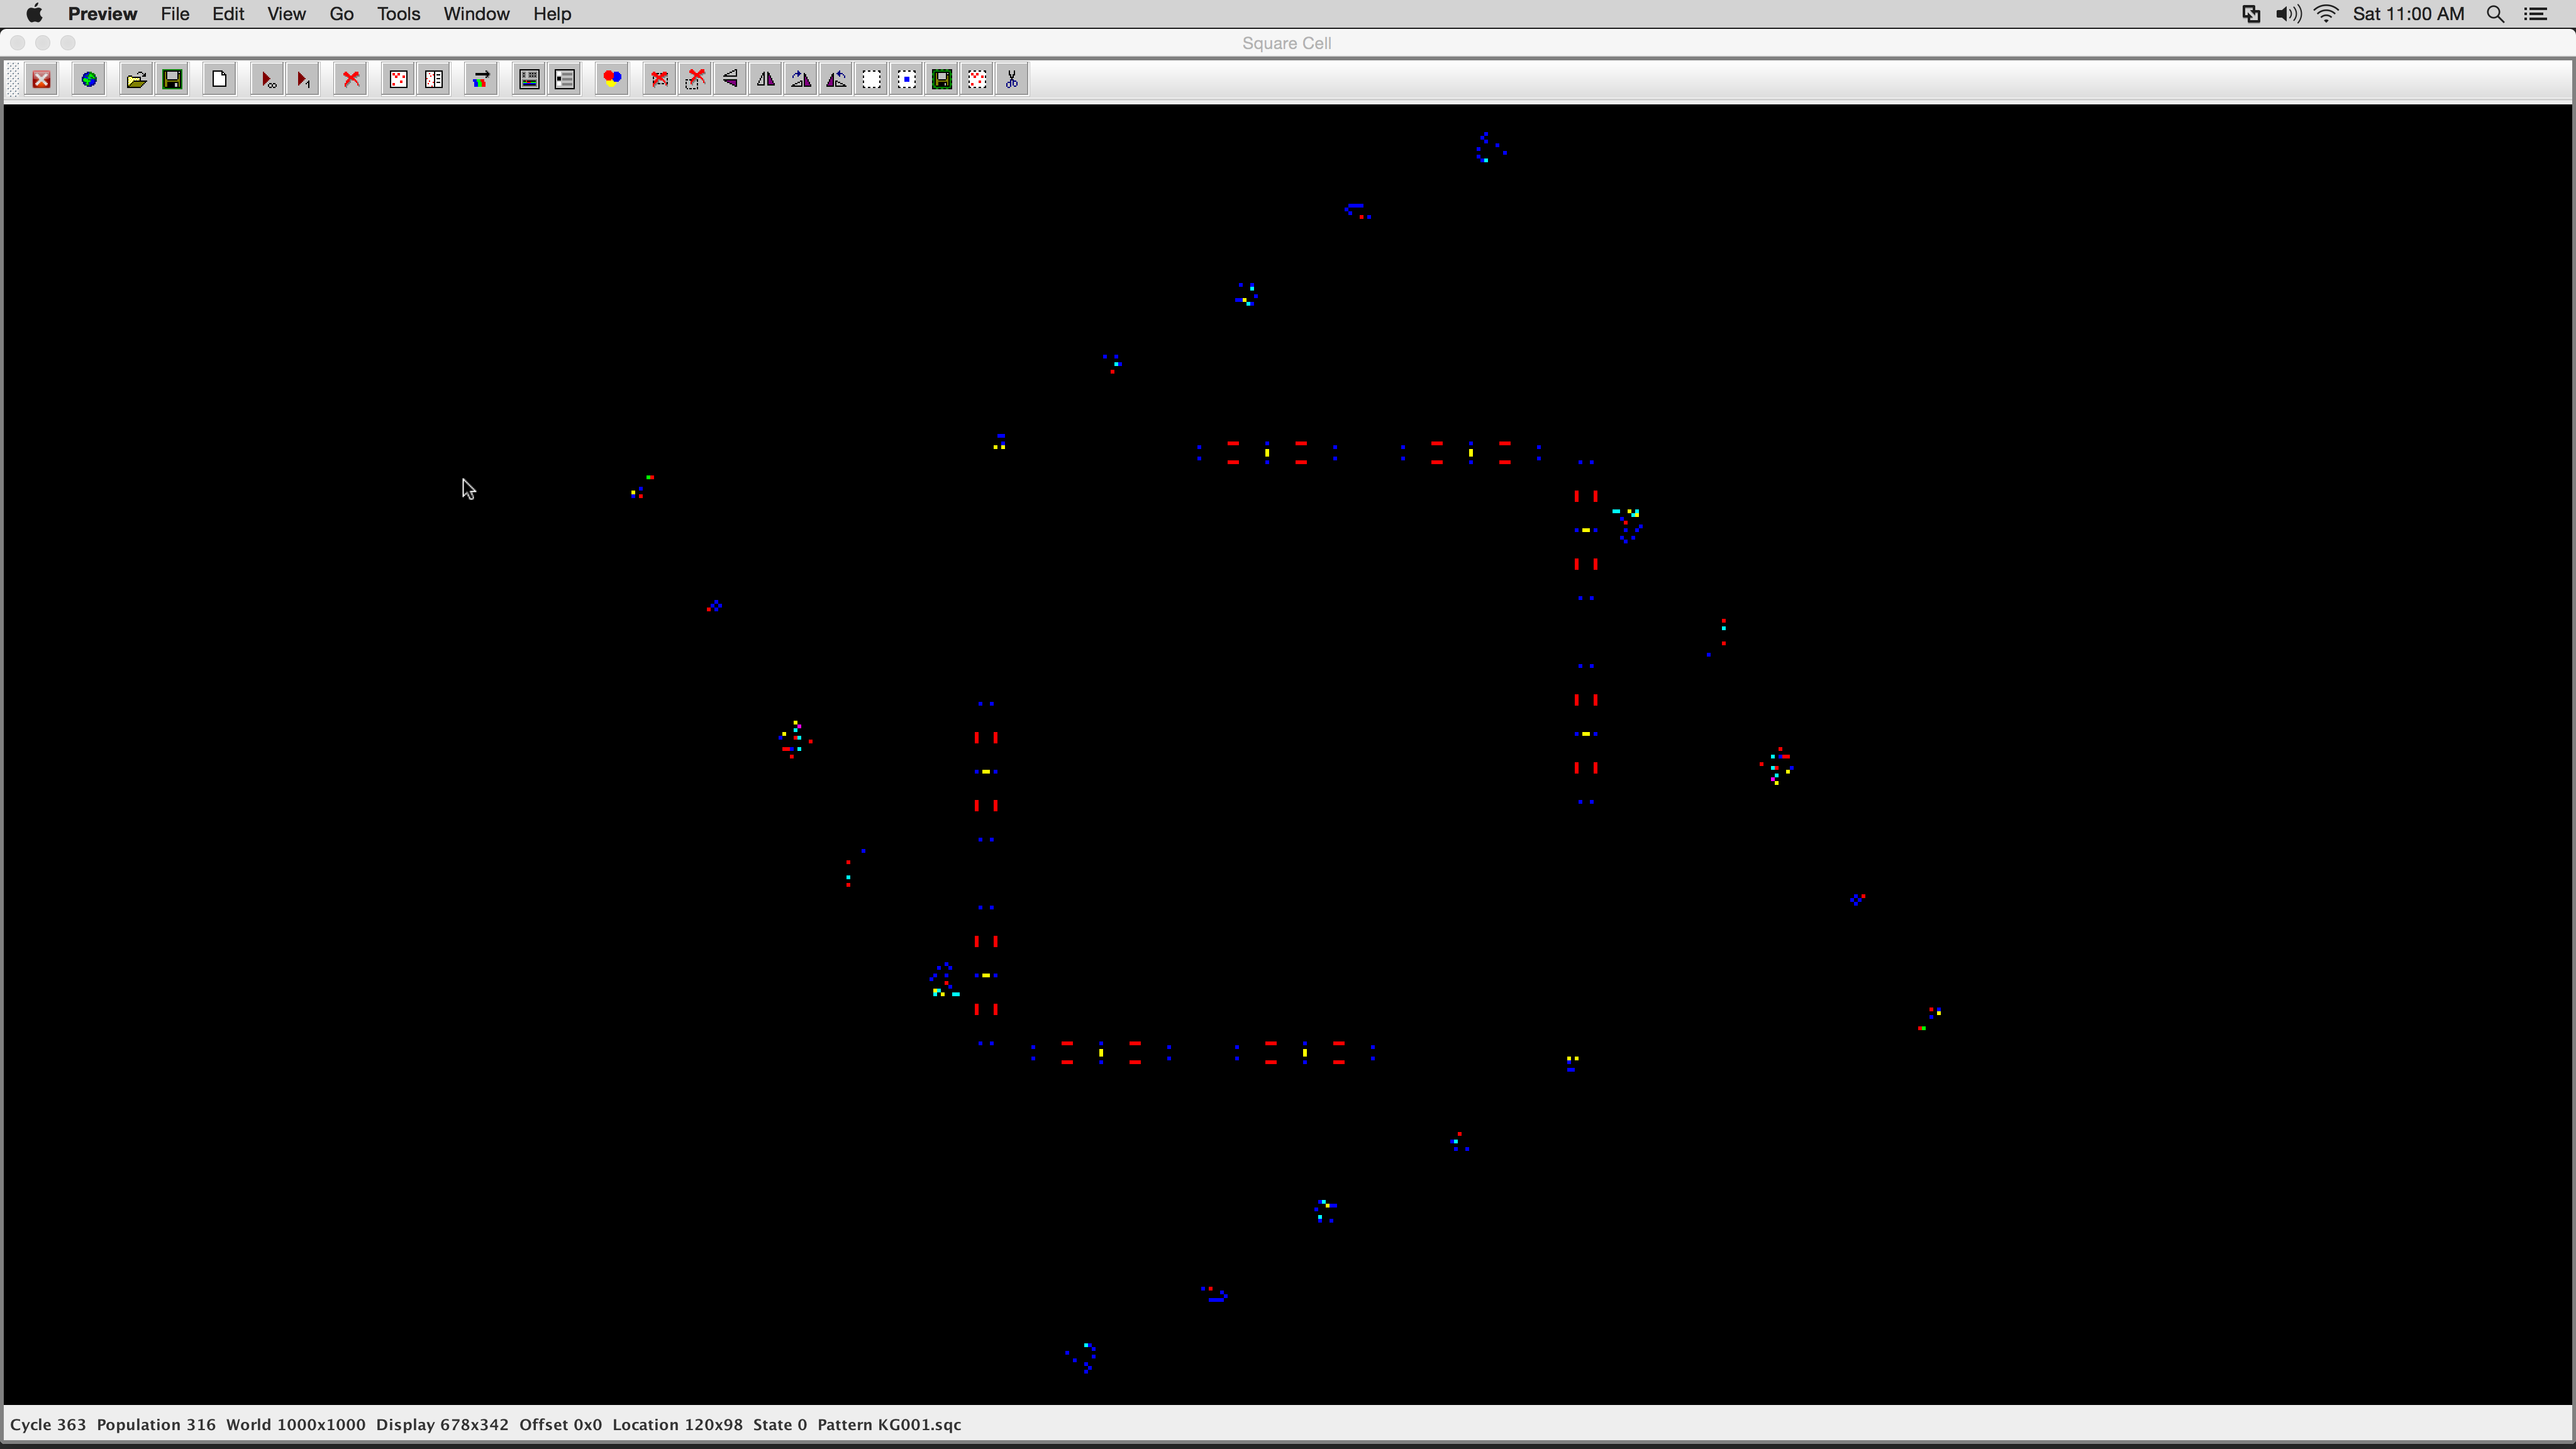The width and height of the screenshot is (2576, 1449).
Task: Click the Spotlight search magnifier icon
Action: coord(2495,14)
